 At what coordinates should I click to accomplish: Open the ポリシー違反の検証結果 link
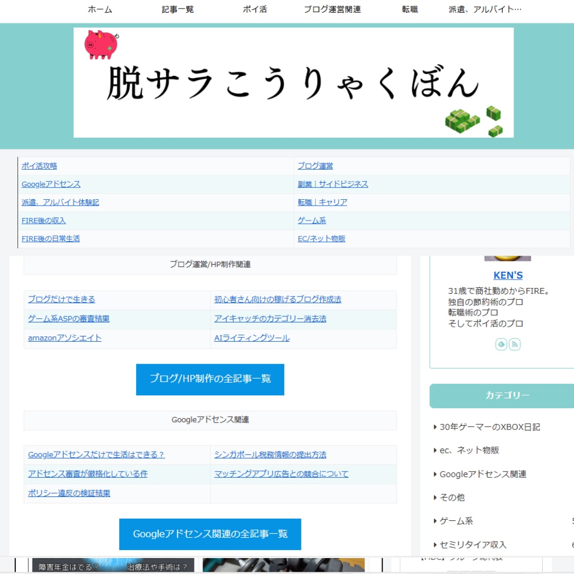click(69, 493)
